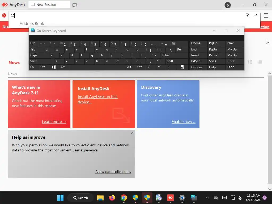Click scroll up arrow of News scrollbar

click(x=270, y=73)
